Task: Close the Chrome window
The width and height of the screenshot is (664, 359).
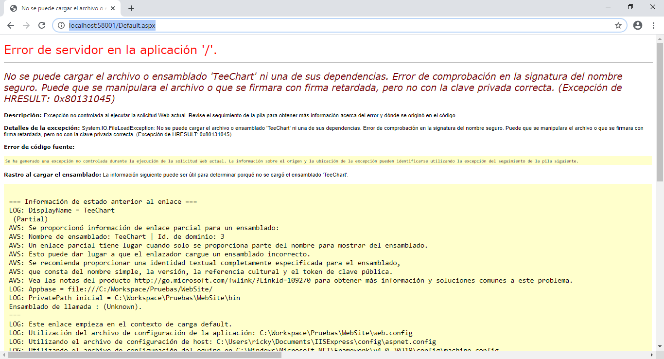Action: pyautogui.click(x=653, y=7)
